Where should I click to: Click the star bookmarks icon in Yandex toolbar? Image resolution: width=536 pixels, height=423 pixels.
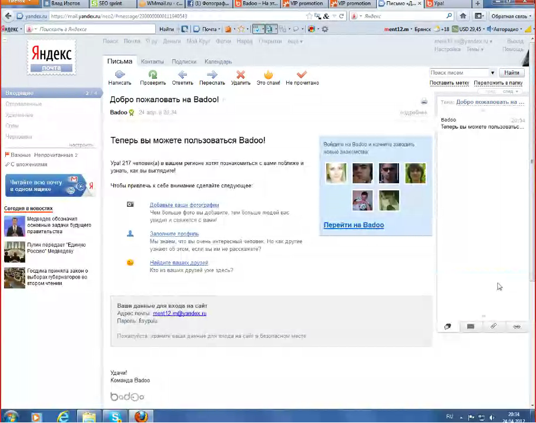(241, 29)
